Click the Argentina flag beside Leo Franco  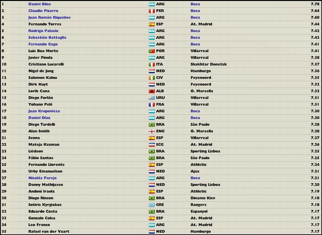point(152,225)
